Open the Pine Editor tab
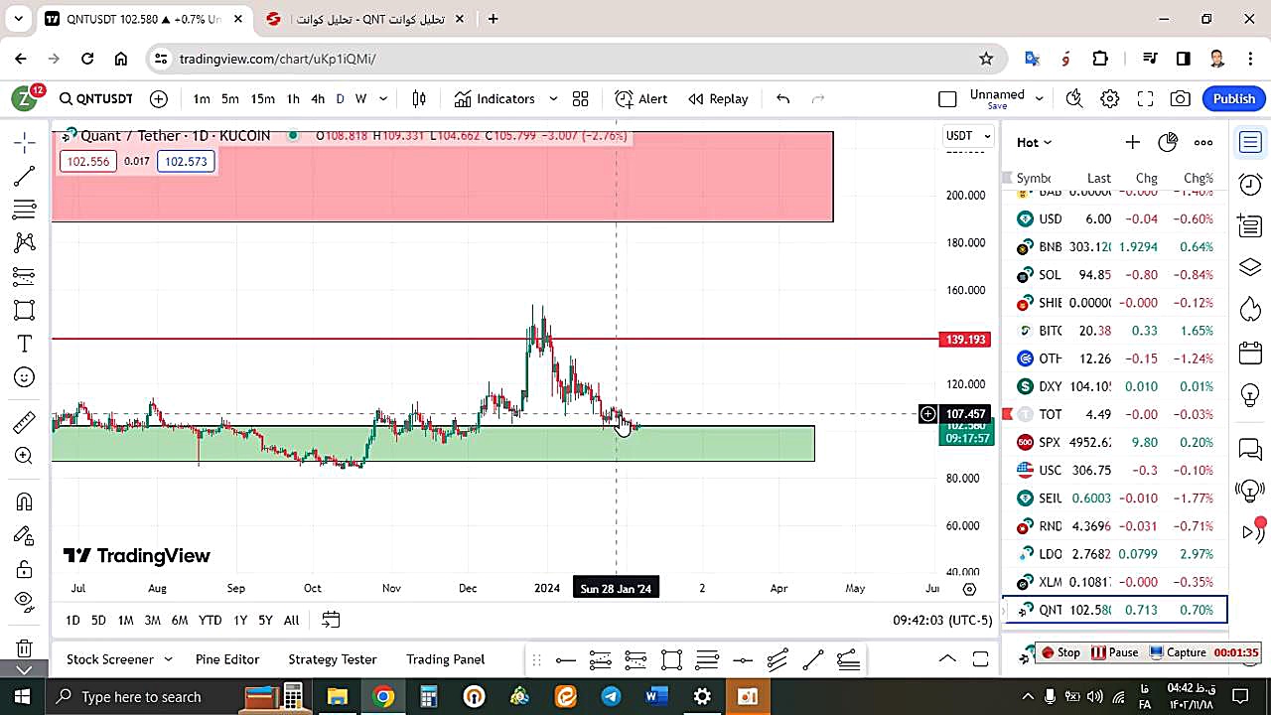 click(x=227, y=659)
